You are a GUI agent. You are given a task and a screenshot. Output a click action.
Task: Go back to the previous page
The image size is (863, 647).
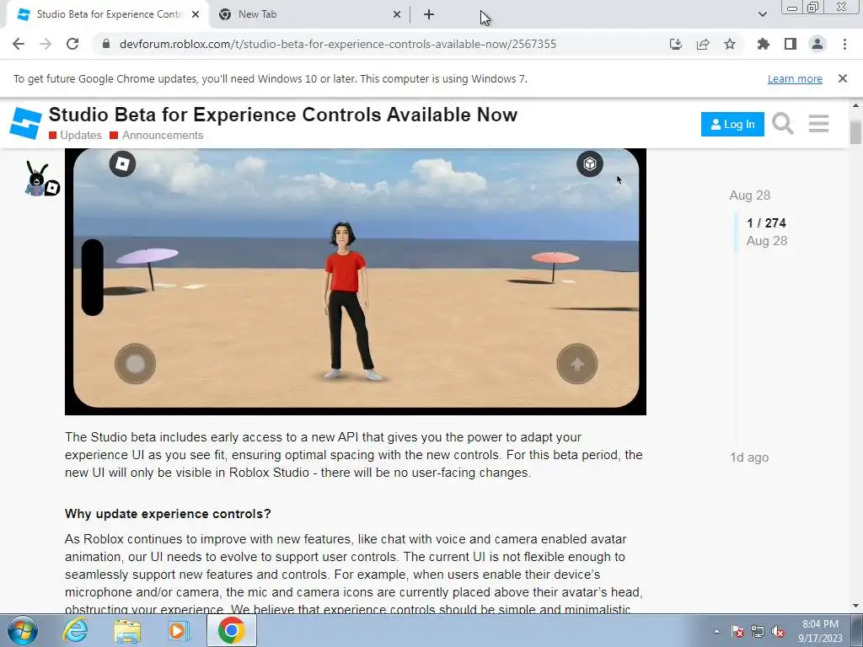[19, 44]
